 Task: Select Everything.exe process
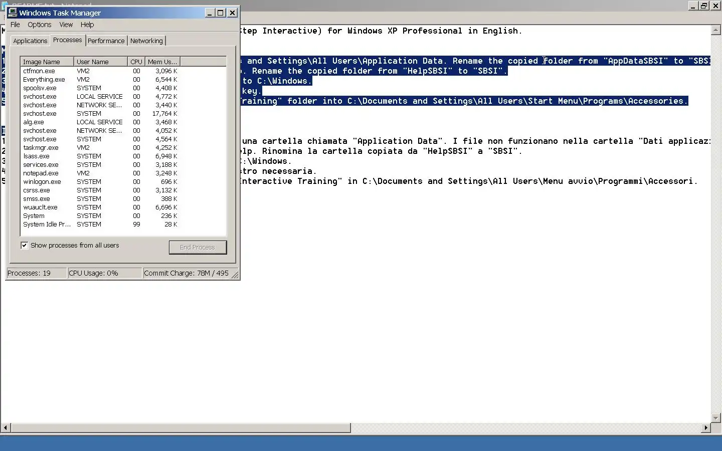click(x=100, y=80)
